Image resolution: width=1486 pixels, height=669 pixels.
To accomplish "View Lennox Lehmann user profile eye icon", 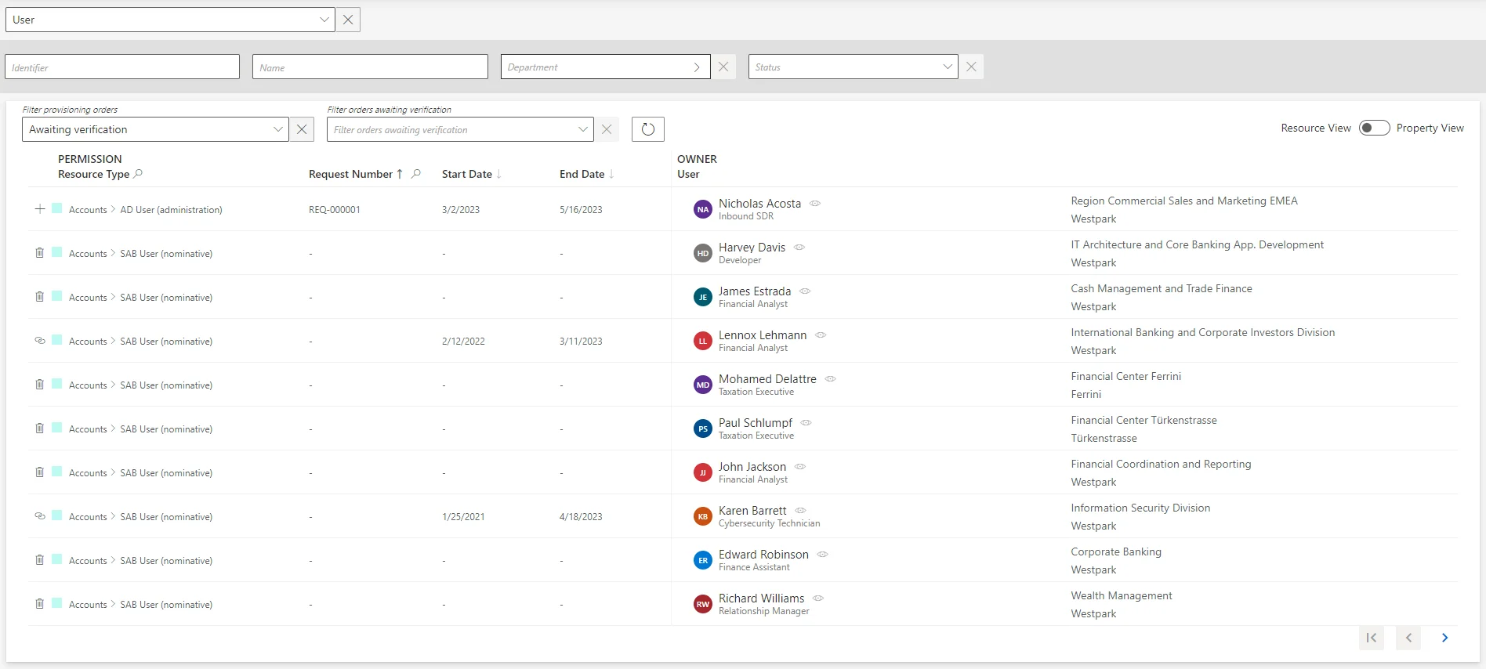I will point(821,334).
